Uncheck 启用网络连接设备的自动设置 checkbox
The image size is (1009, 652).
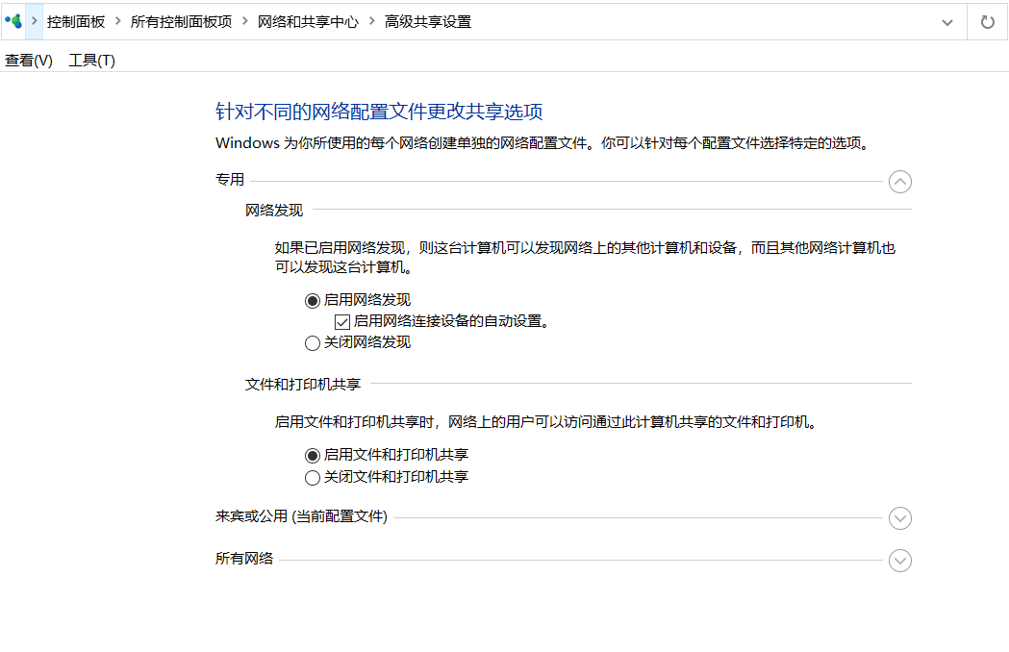(342, 322)
